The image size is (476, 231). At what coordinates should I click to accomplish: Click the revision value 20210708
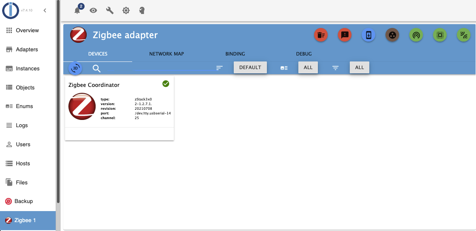coord(143,109)
